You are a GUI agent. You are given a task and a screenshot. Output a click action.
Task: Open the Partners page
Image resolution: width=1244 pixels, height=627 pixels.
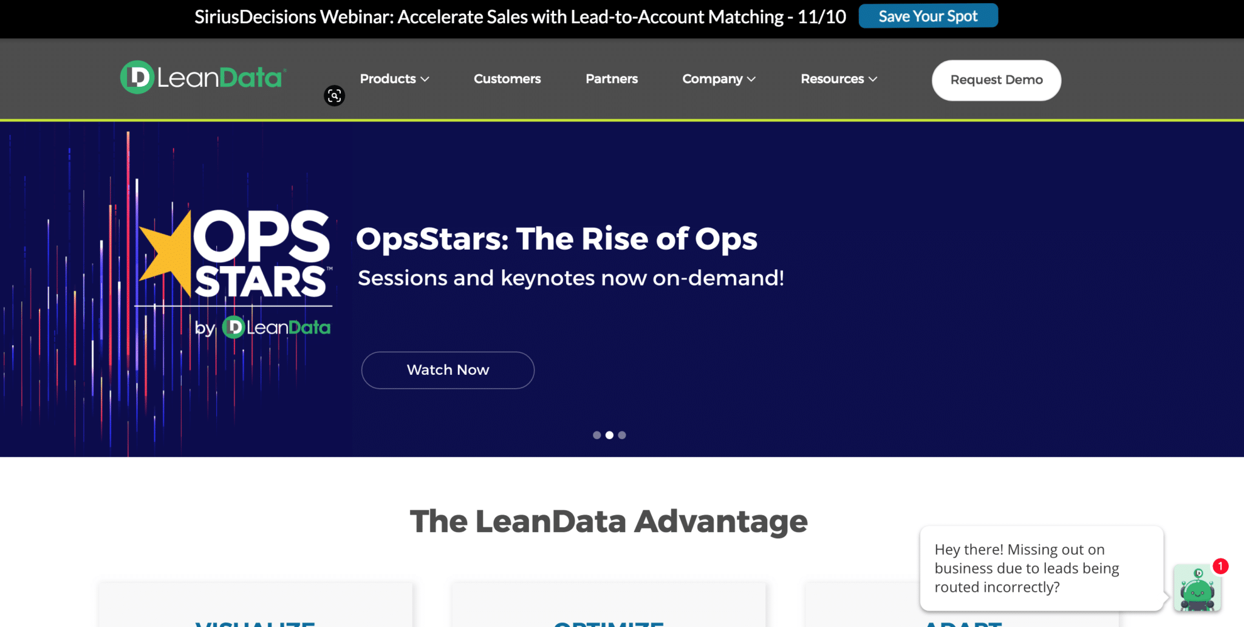tap(612, 79)
